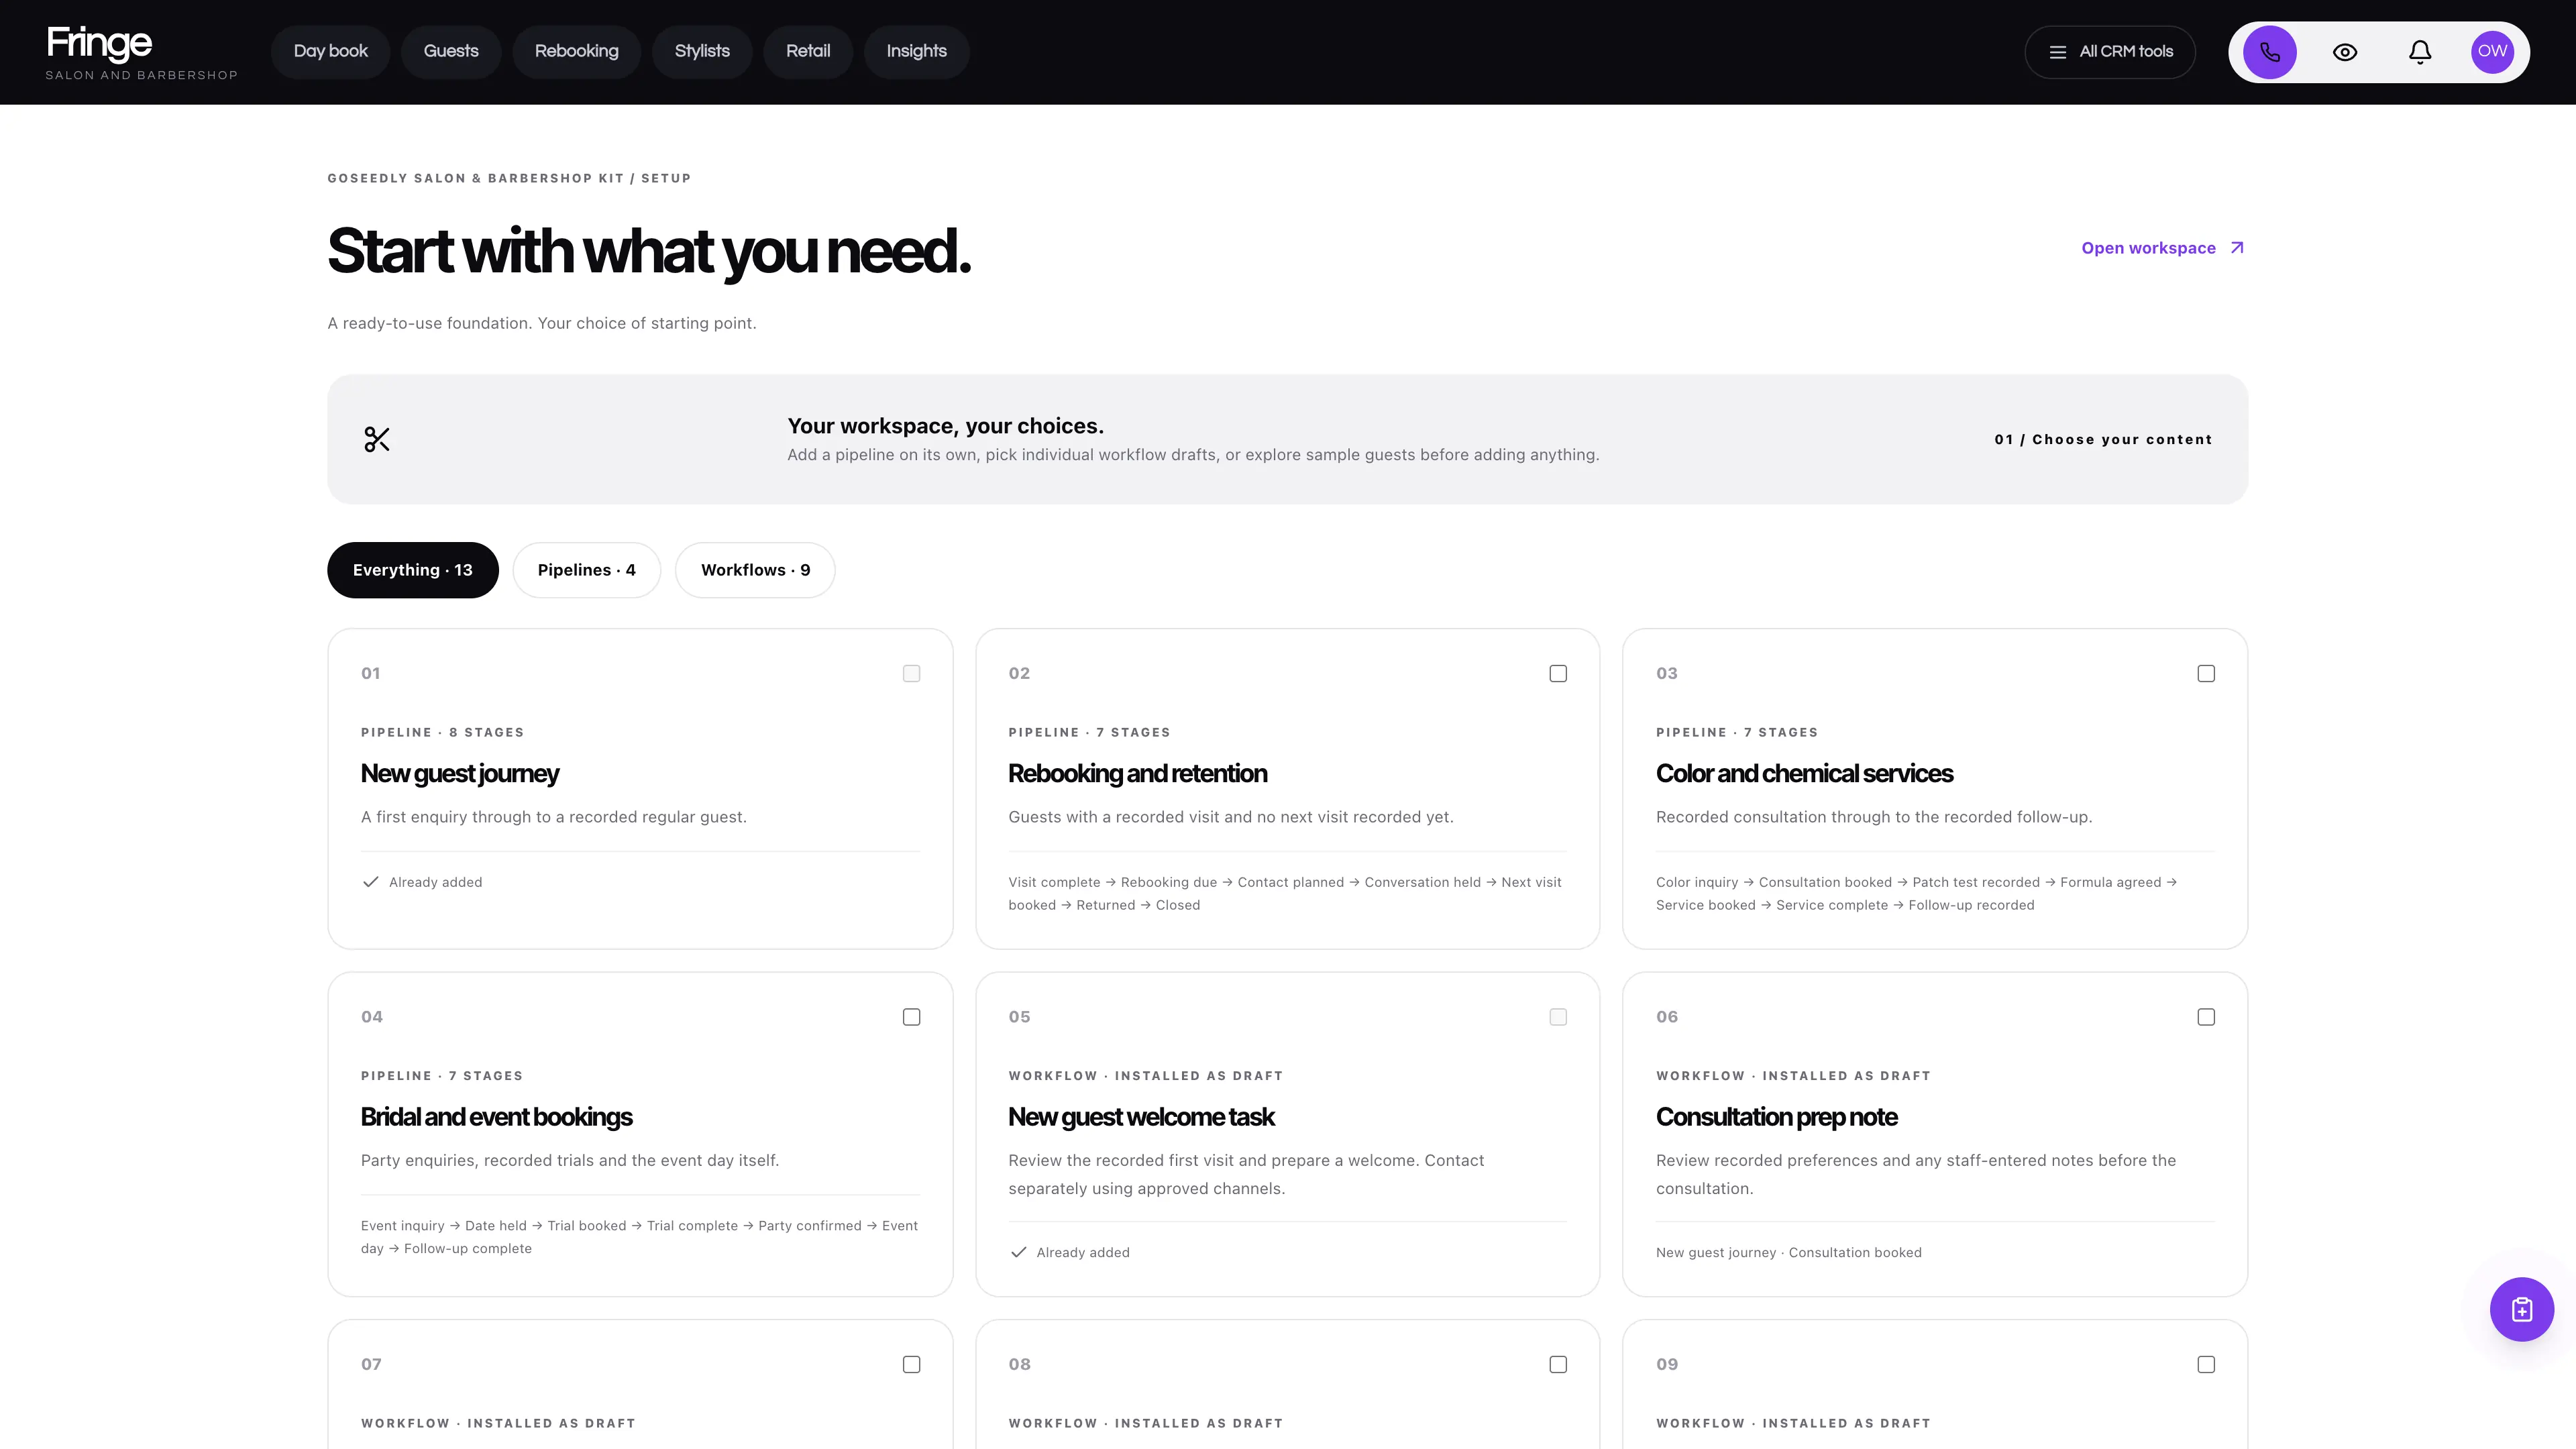2576x1449 pixels.
Task: Click the purple phone call icon
Action: 2269,52
